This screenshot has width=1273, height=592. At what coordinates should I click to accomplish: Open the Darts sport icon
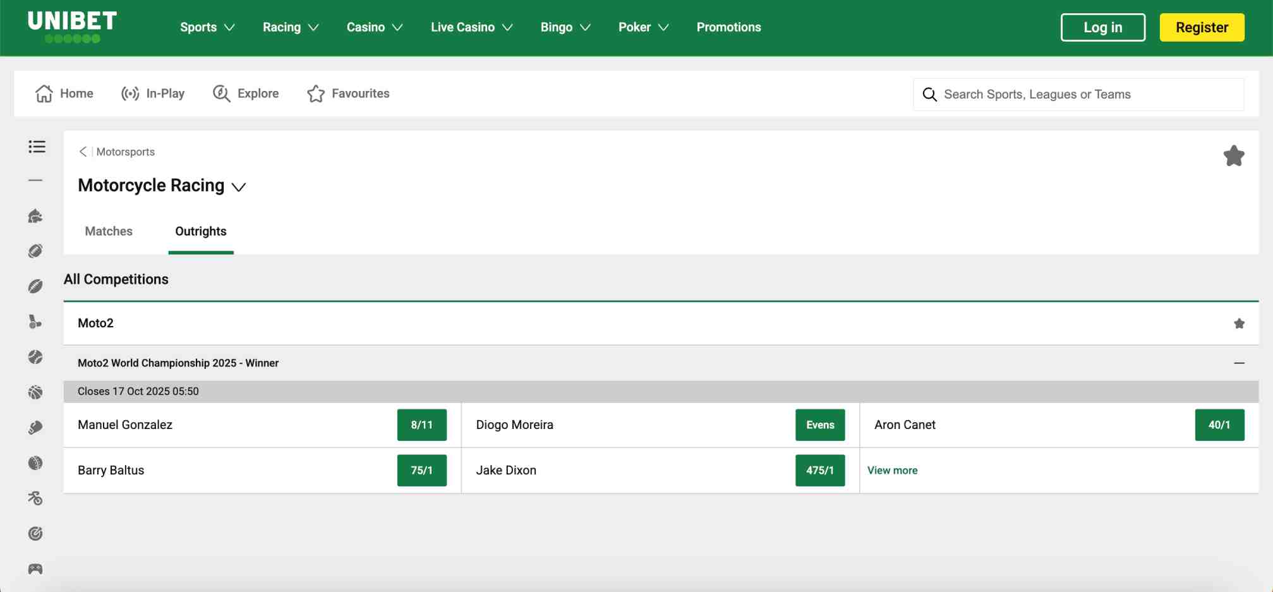(36, 533)
